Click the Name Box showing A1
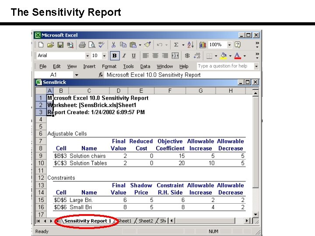 53,75
